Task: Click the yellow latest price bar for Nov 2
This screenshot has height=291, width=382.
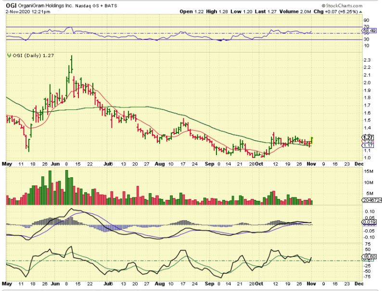Action: click(312, 141)
